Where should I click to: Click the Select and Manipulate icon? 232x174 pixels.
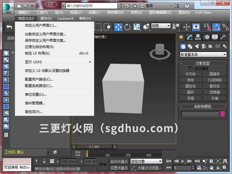coord(186,27)
